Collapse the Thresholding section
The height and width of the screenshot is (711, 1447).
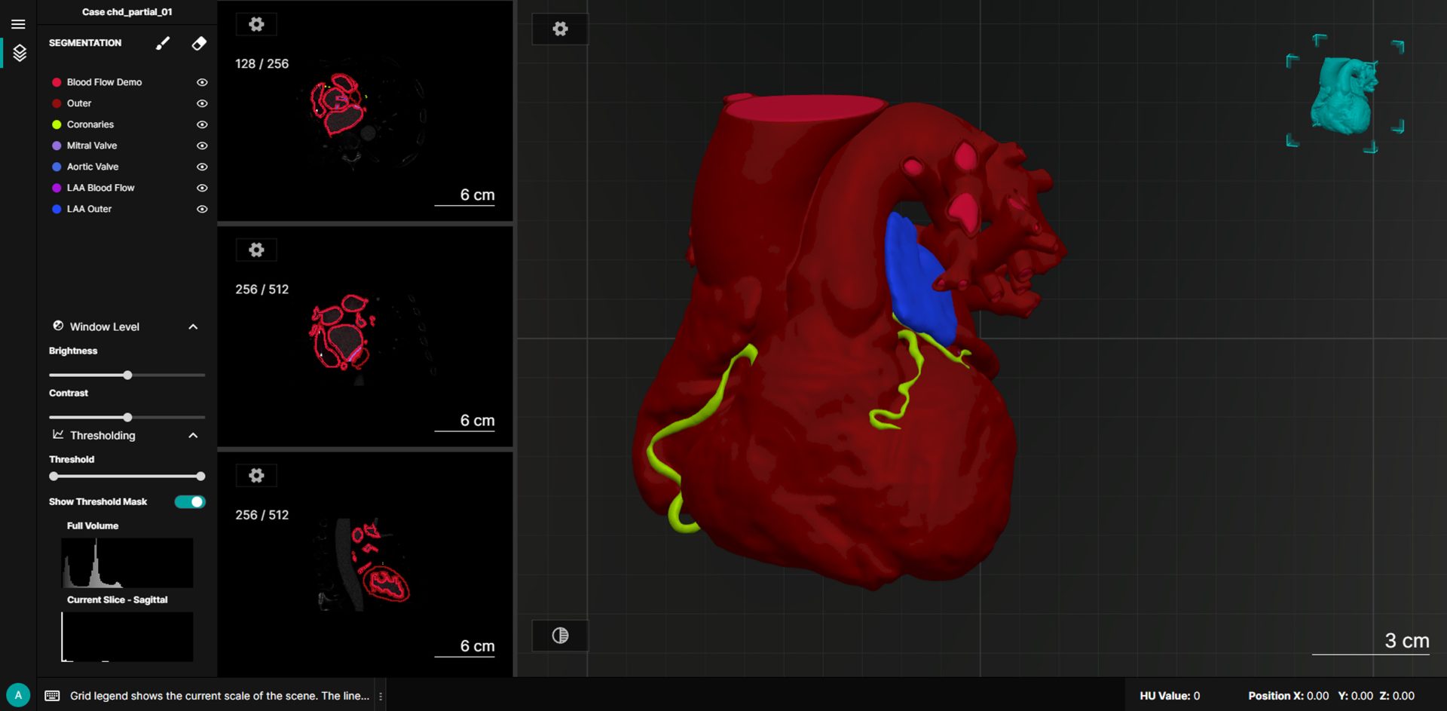(193, 436)
